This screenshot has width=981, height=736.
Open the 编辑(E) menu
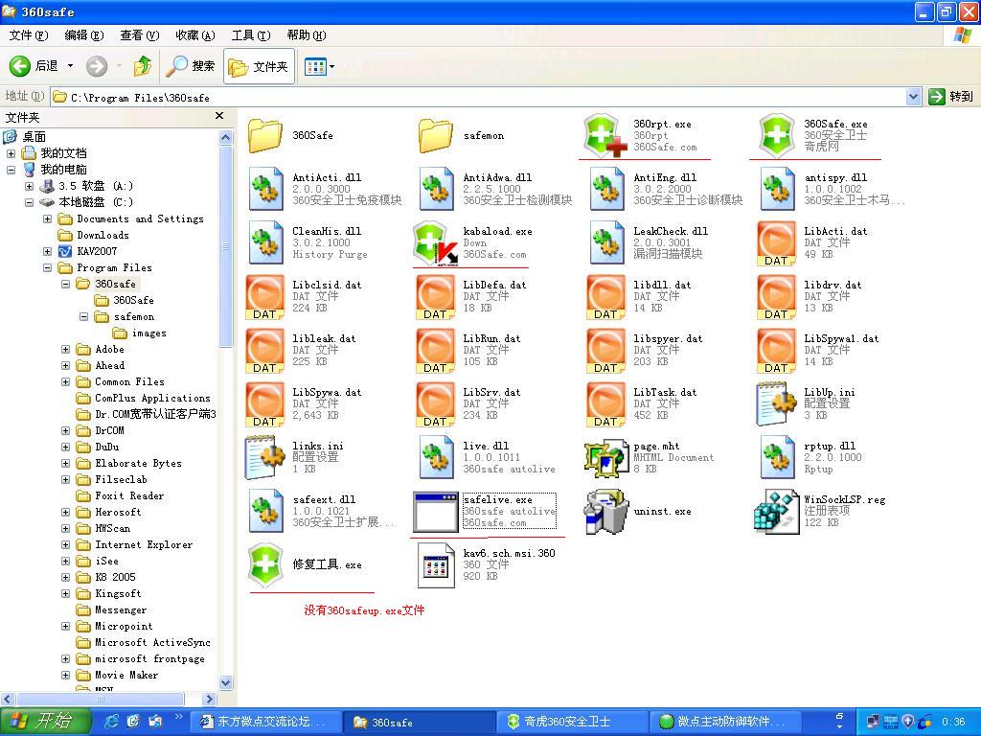coord(84,35)
